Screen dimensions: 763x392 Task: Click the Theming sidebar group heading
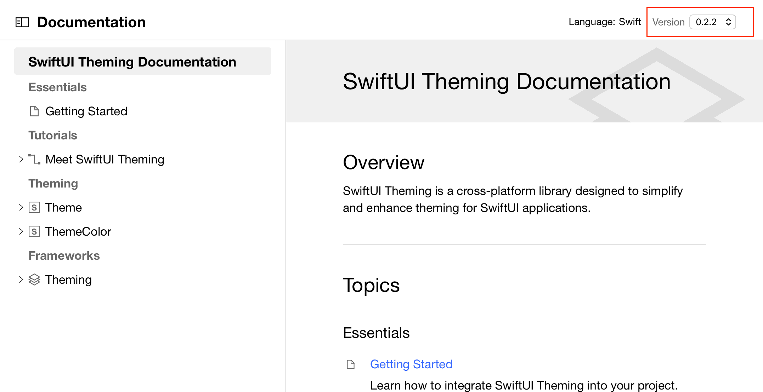tap(53, 183)
